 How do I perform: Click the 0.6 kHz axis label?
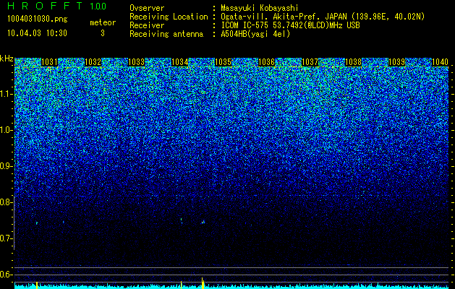6,275
